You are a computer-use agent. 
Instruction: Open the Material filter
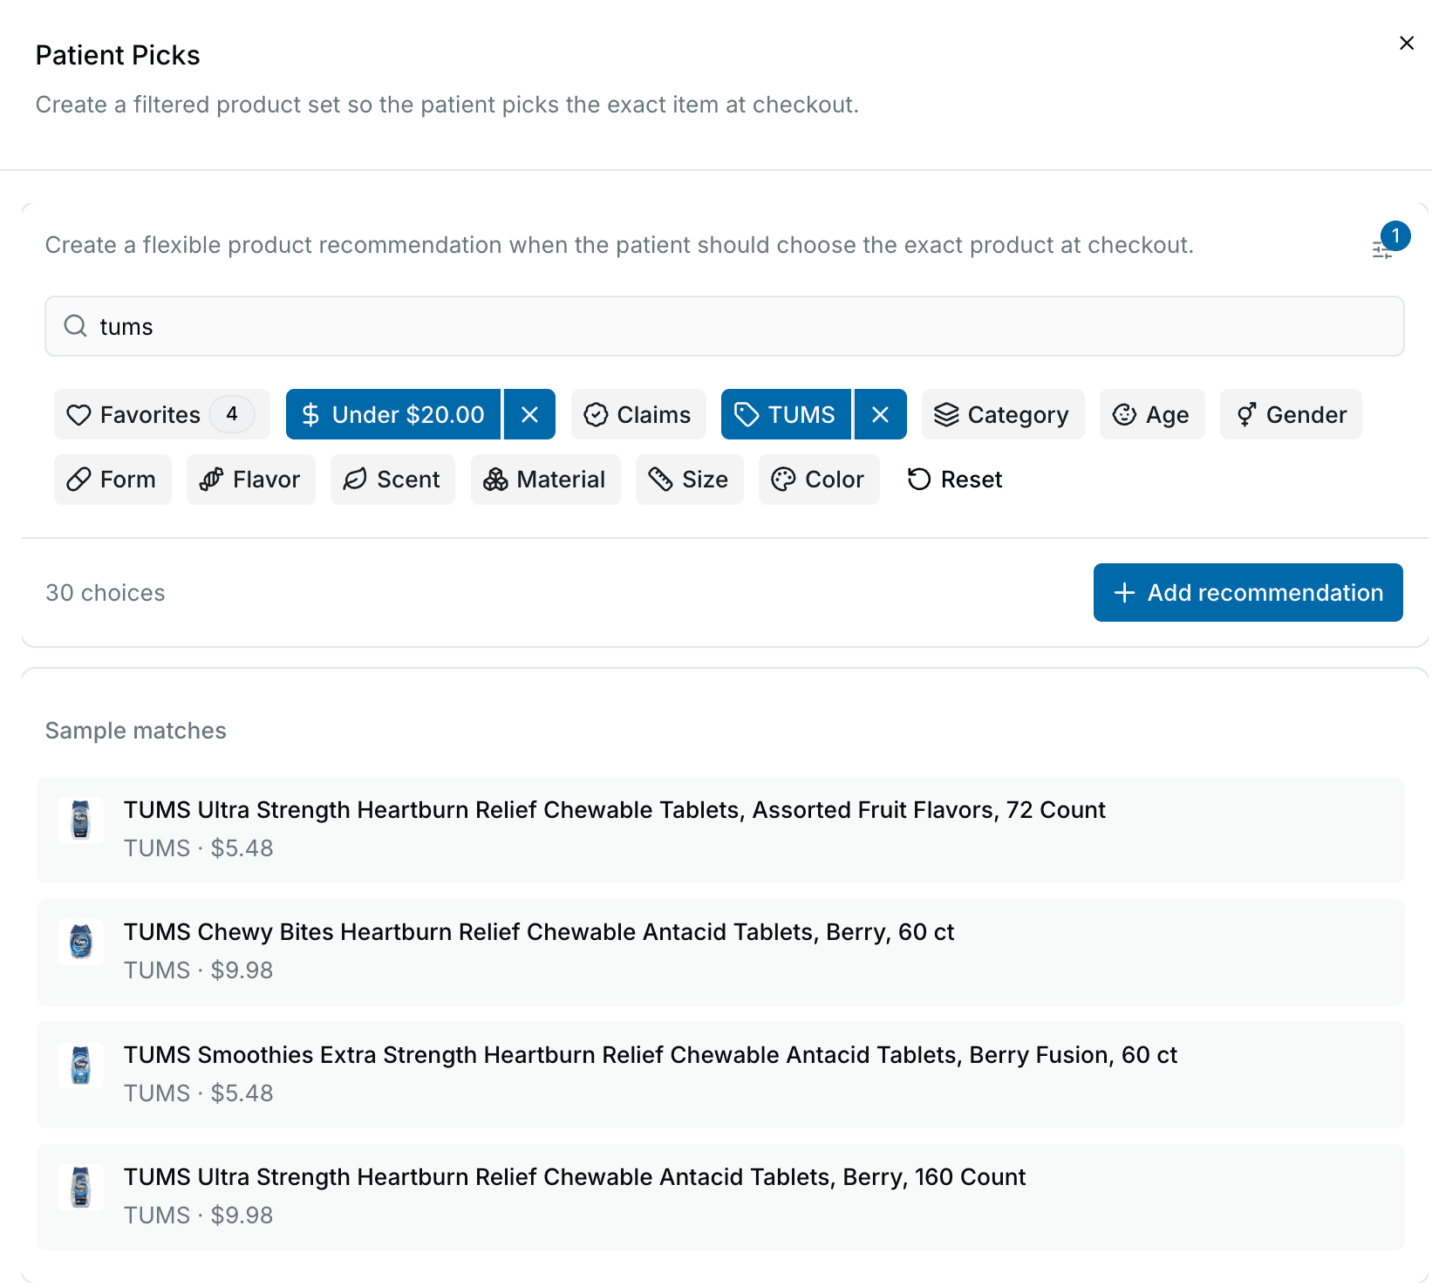tap(545, 480)
